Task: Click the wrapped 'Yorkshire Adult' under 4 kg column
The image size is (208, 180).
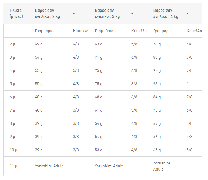Action: (x=162, y=166)
